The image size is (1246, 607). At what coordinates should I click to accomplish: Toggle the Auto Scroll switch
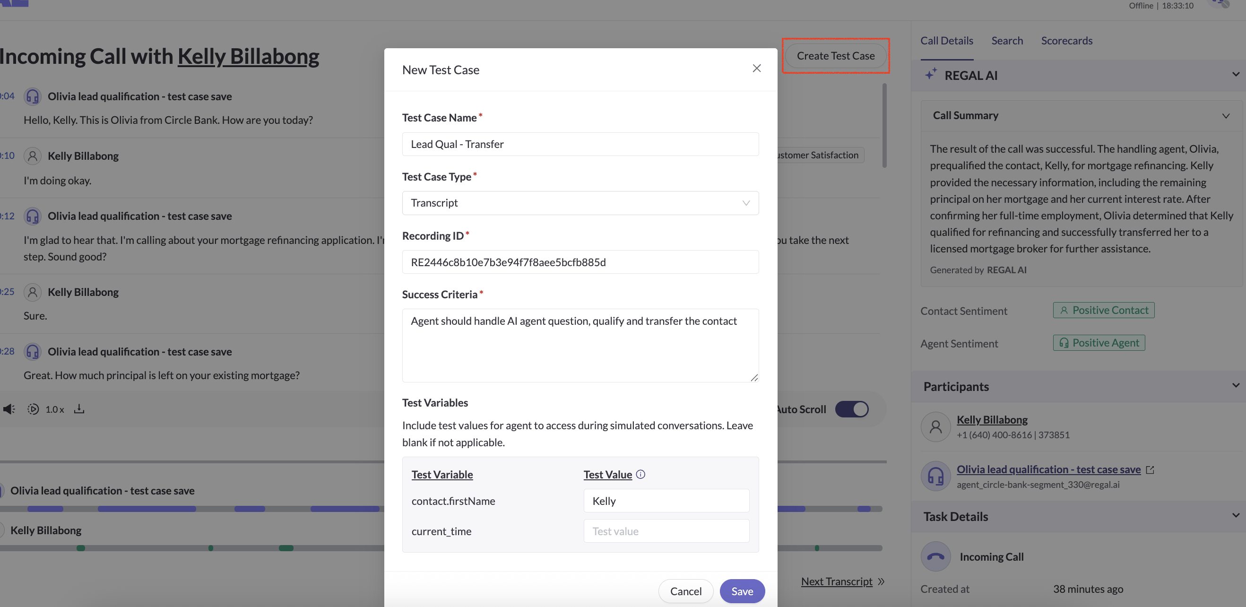point(852,409)
